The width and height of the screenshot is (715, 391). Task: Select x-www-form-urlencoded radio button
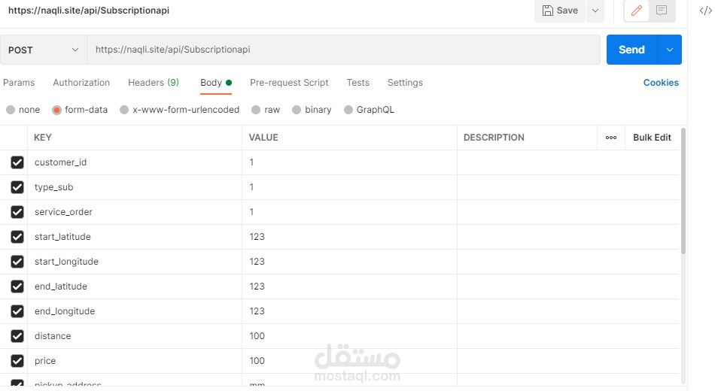pyautogui.click(x=124, y=110)
